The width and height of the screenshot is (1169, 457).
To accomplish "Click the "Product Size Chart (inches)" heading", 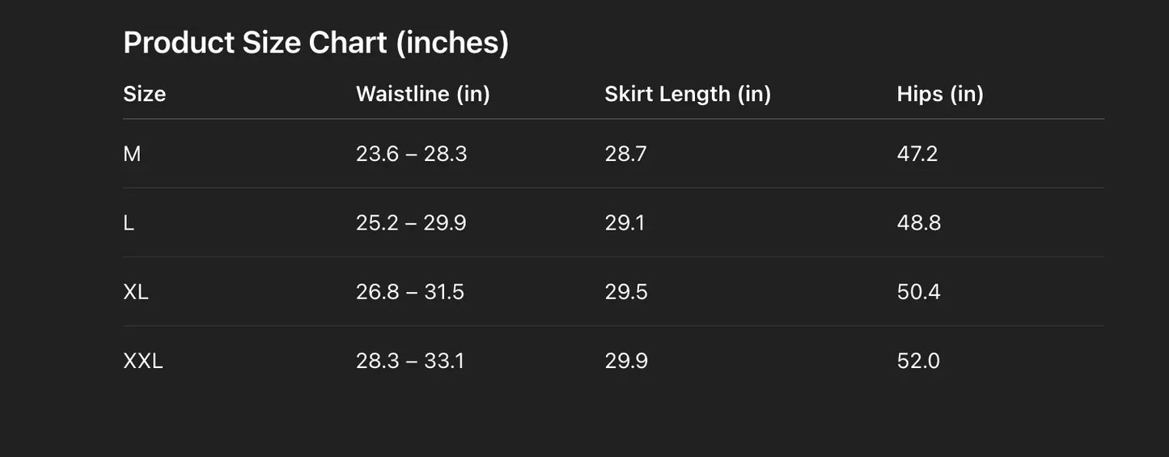I will [316, 43].
